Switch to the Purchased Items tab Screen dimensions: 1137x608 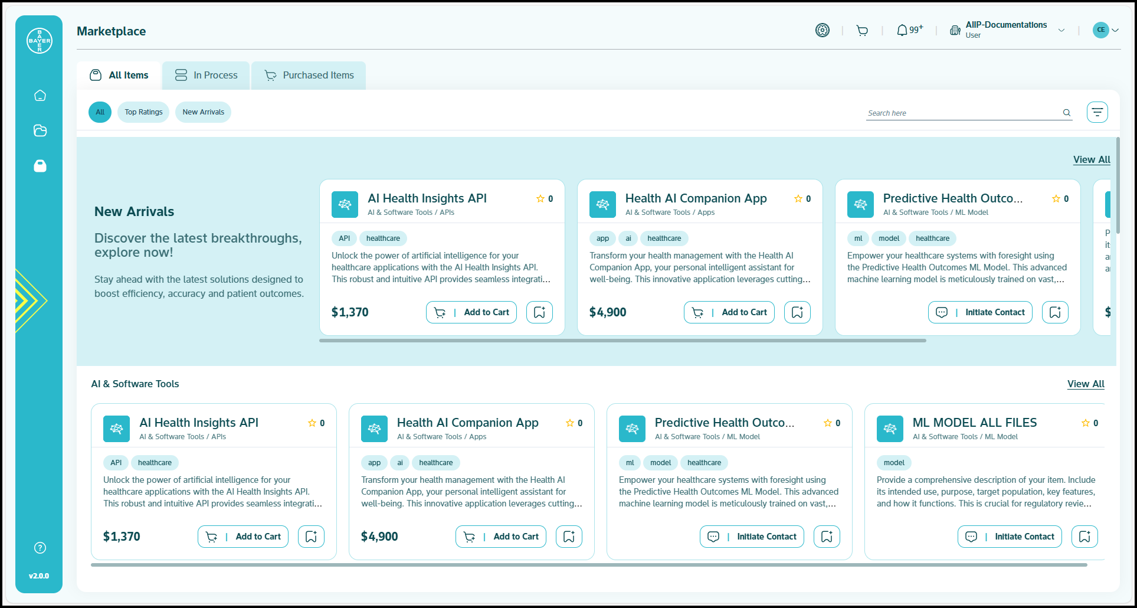[309, 76]
